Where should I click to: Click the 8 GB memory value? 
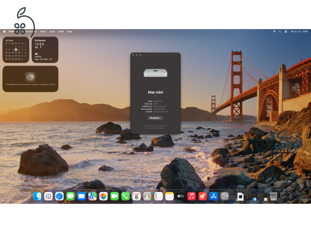point(155,104)
